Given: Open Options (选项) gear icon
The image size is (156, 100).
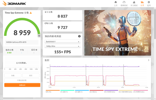Looking at the screenshot, I should coord(149,2).
